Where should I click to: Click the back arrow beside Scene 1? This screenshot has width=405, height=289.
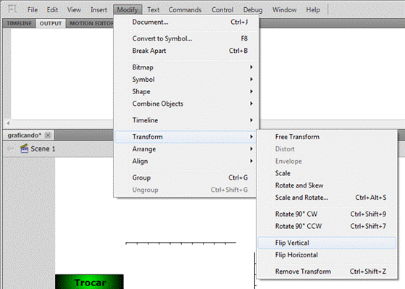[x=10, y=148]
